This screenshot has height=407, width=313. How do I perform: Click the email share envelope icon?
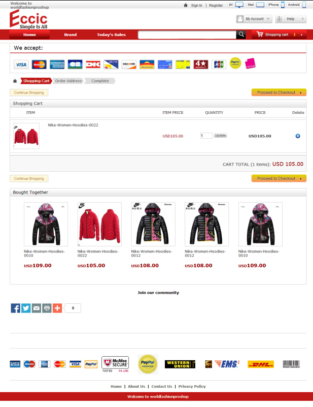(x=37, y=308)
